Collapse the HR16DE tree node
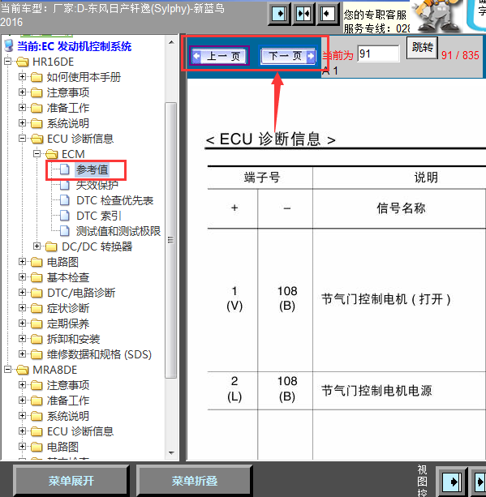Image resolution: width=486 pixels, height=497 pixels. (8, 61)
